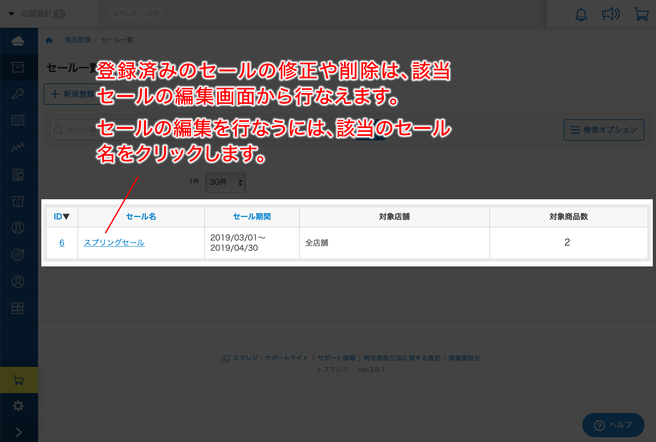Expand the sidebar with the arrow icon
This screenshot has height=442, width=656.
(19, 432)
